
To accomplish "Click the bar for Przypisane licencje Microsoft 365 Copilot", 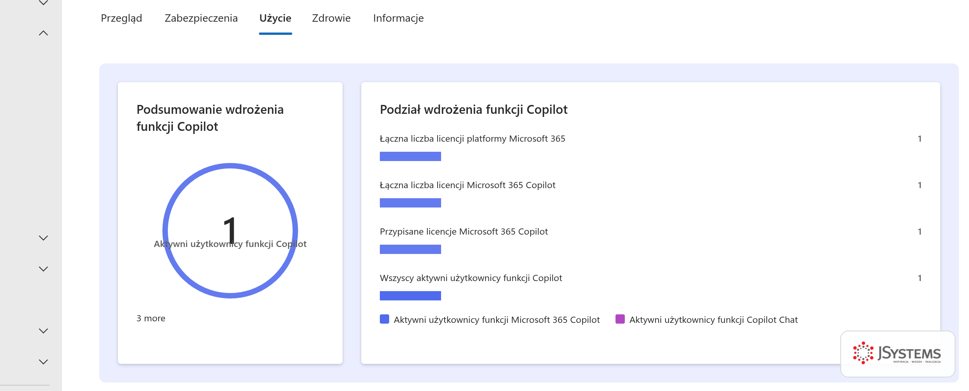I will coord(410,249).
